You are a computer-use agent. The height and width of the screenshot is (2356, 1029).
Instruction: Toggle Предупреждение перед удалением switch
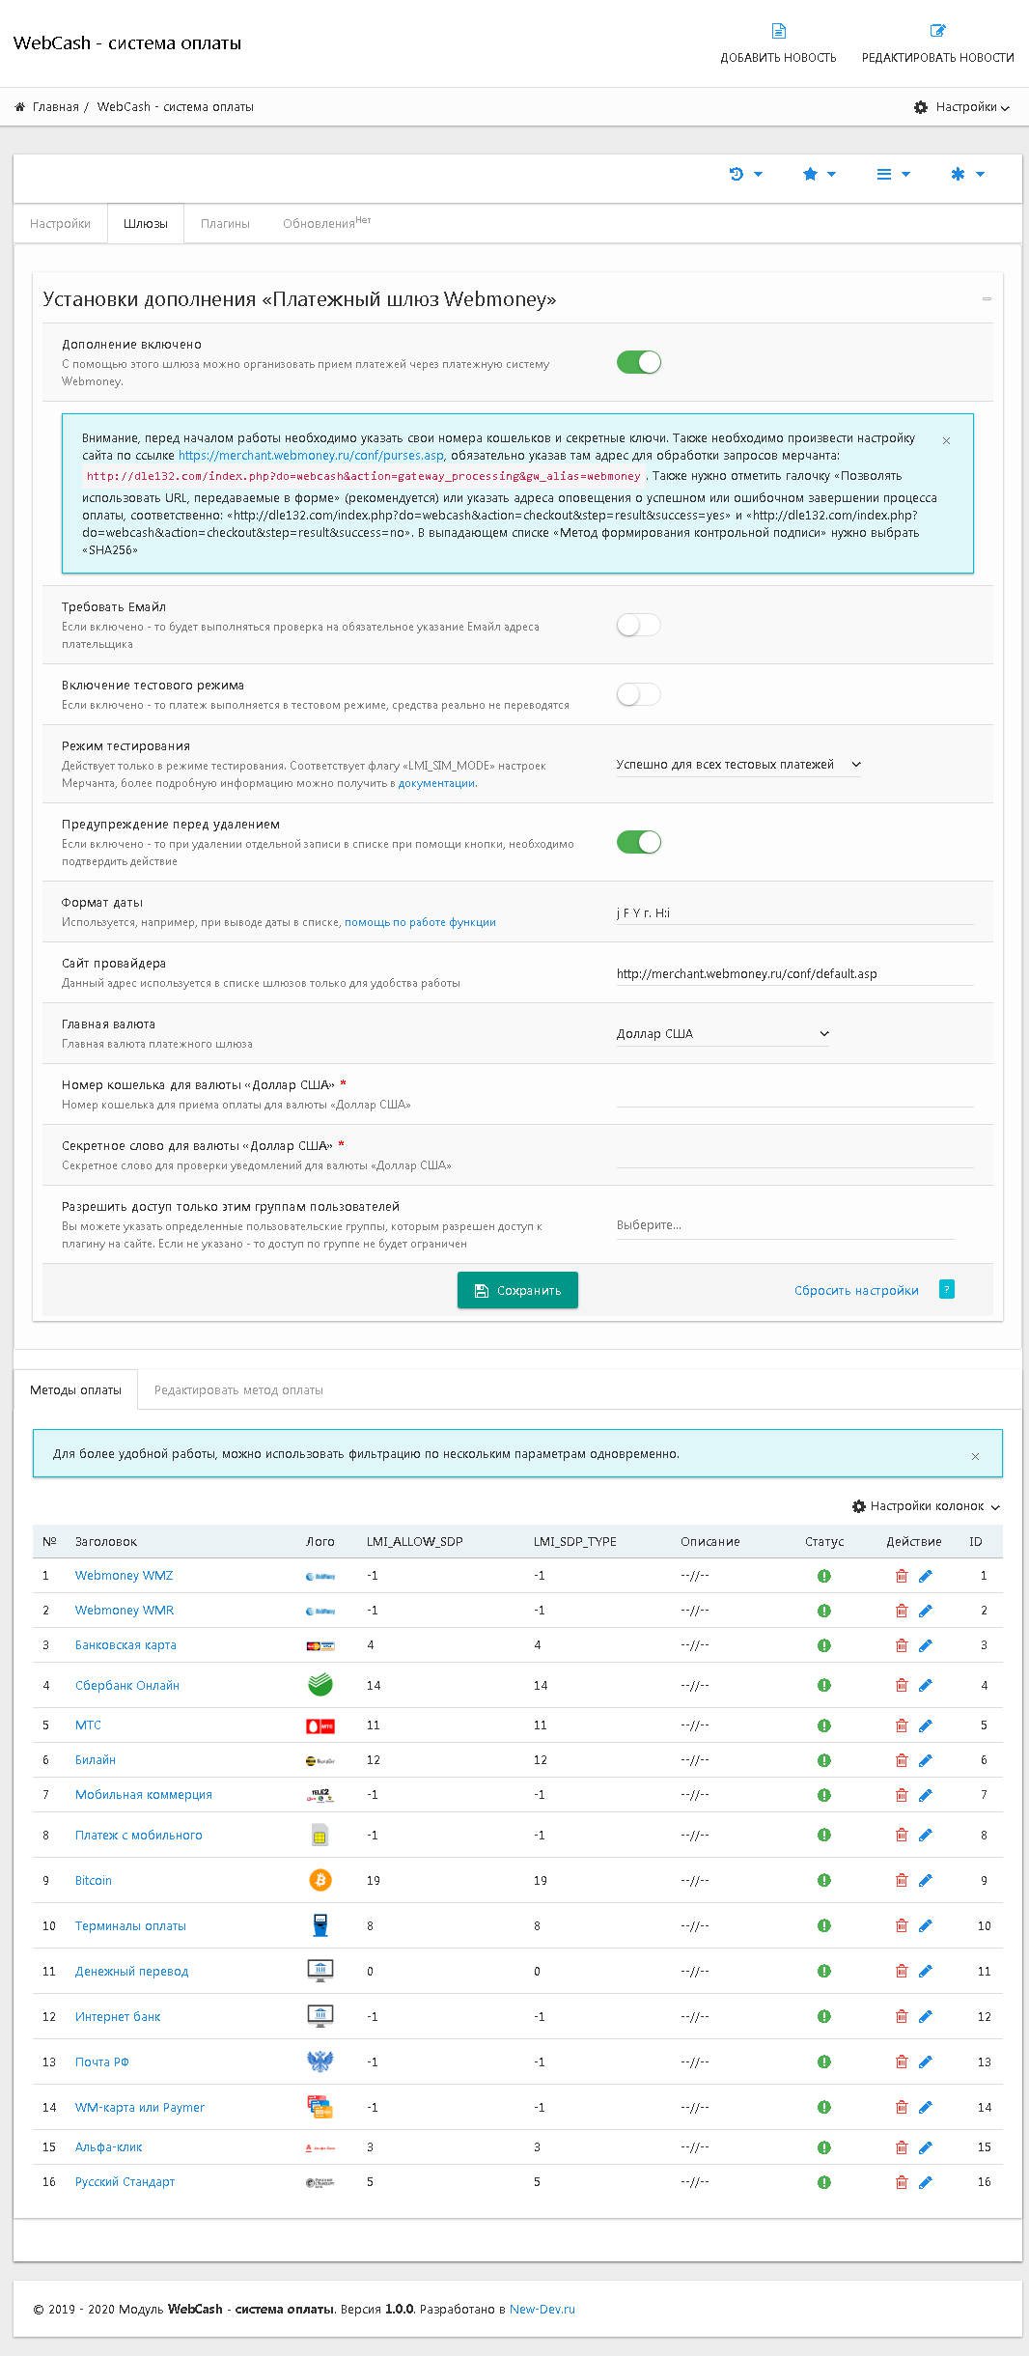point(639,842)
